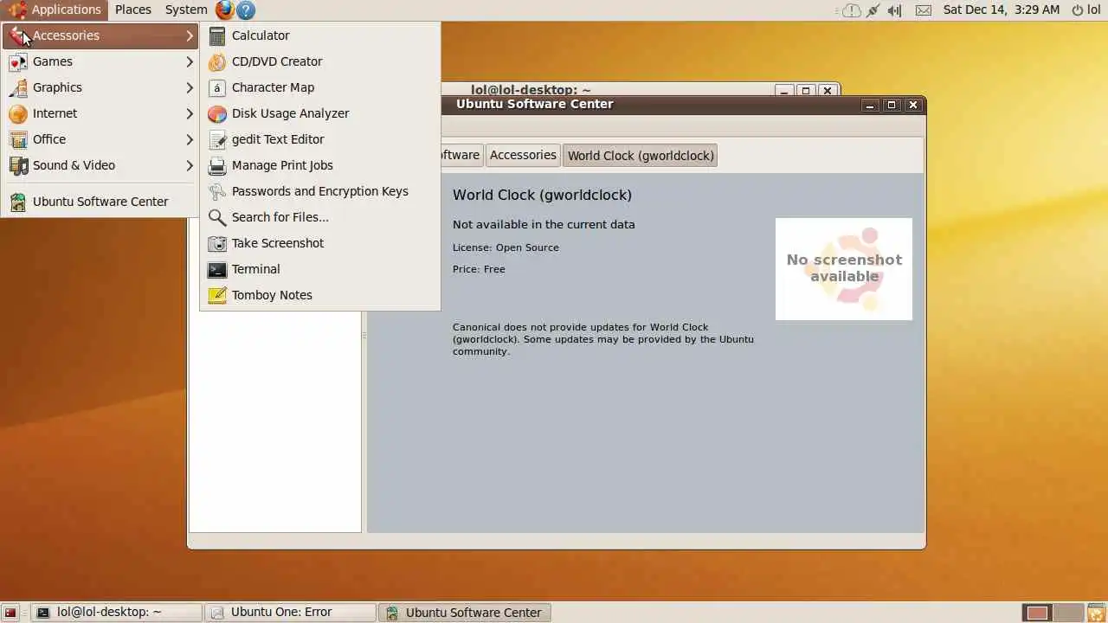Viewport: 1108px width, 623px height.
Task: Click the Help question-mark icon in panel
Action: coord(246,10)
